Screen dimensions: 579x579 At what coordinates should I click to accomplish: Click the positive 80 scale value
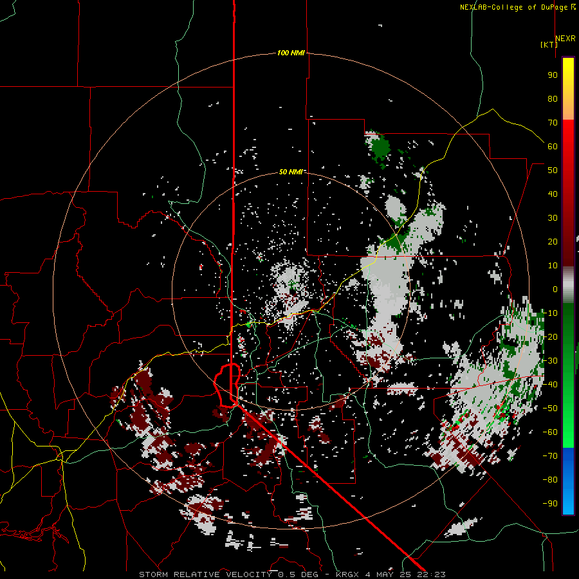(553, 99)
